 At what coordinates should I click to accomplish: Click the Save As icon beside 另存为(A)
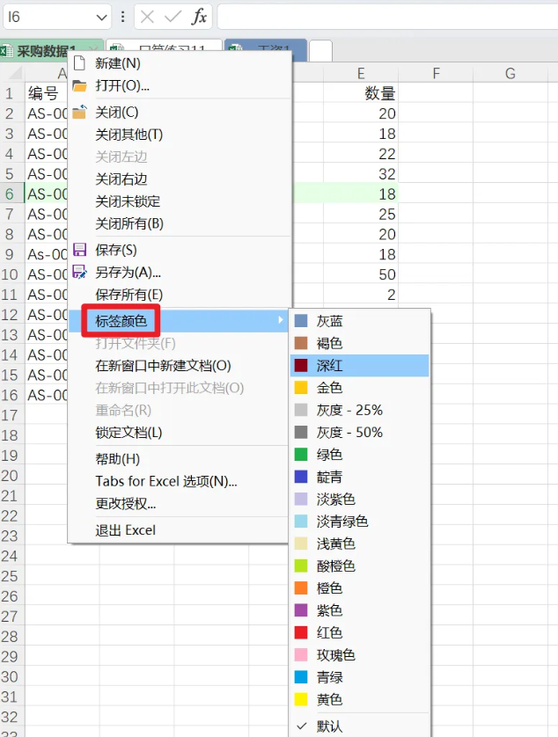point(80,273)
